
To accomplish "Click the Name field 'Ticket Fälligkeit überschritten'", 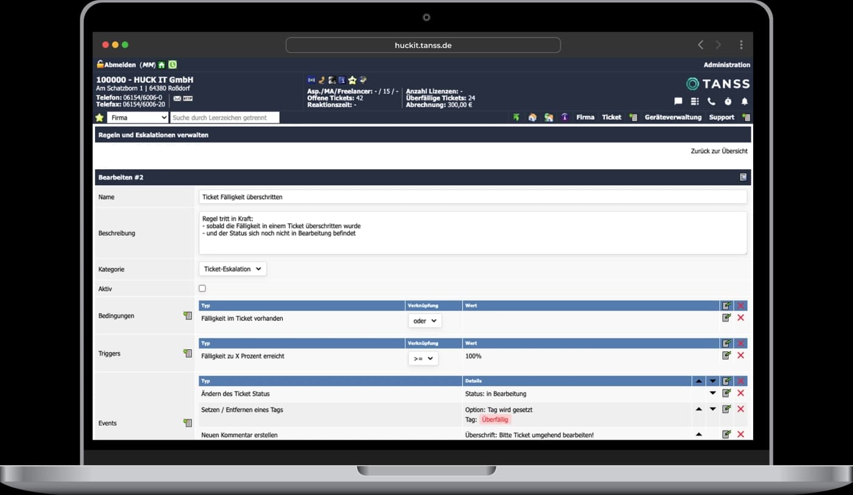I will pyautogui.click(x=472, y=197).
